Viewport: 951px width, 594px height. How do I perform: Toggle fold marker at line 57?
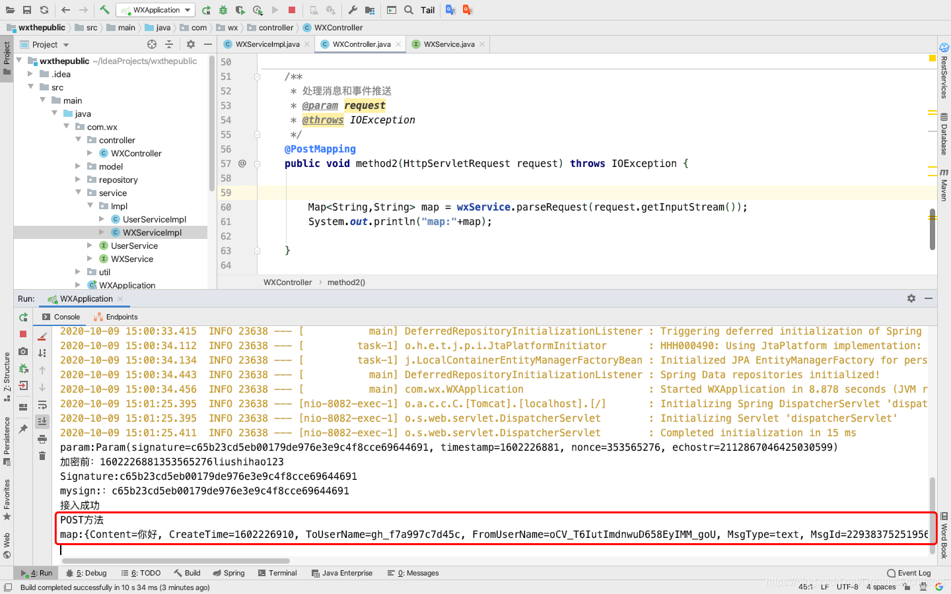[x=258, y=164]
